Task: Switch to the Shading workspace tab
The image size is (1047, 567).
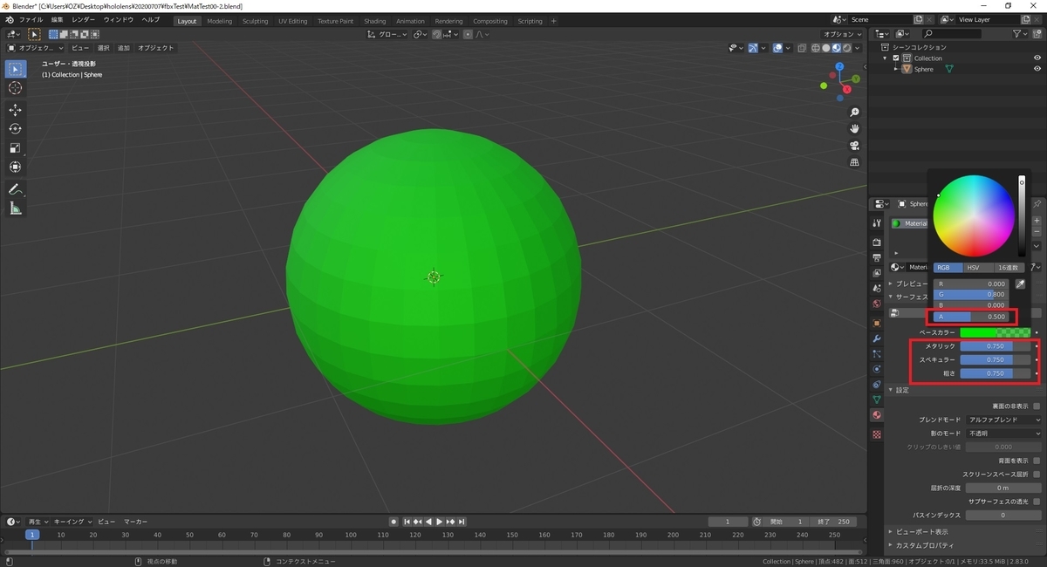Action: (x=375, y=21)
